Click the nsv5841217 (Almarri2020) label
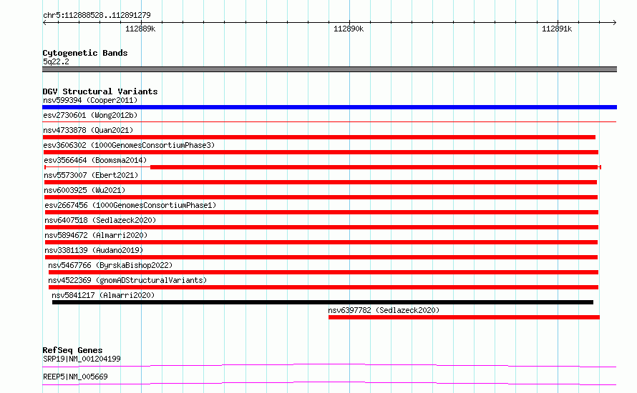Viewport: 637px width, 393px height. (103, 295)
